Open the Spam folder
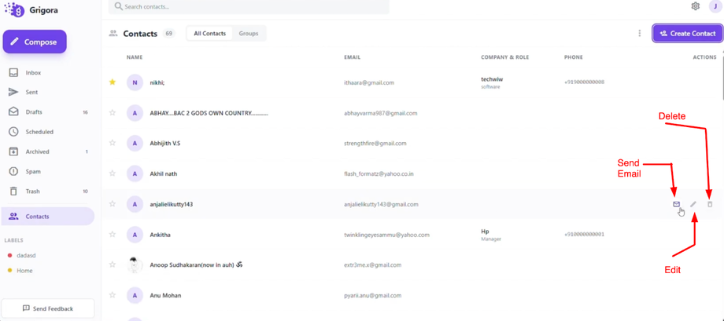 click(47, 171)
